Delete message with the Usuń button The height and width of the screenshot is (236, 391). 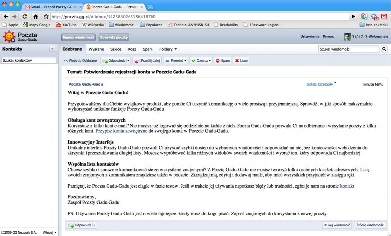pyautogui.click(x=241, y=61)
